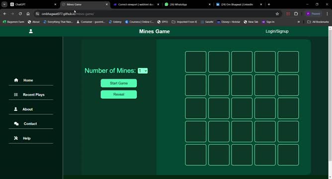The image size is (332, 179).
Task: Open Help tools icon in sidebar
Action: click(x=16, y=138)
